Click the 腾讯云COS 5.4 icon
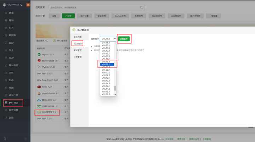This screenshot has height=142, width=255. tap(39, 100)
